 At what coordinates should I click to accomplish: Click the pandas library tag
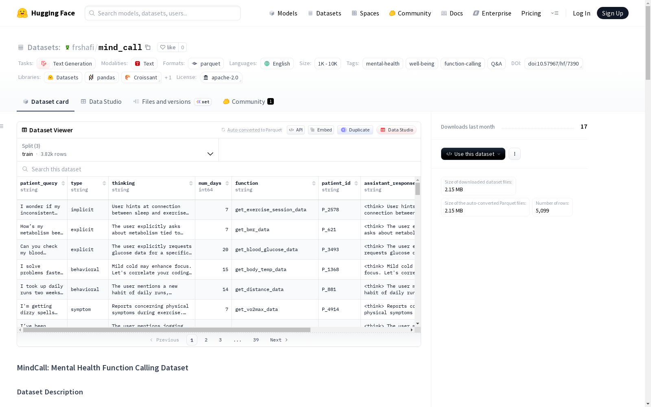click(102, 77)
